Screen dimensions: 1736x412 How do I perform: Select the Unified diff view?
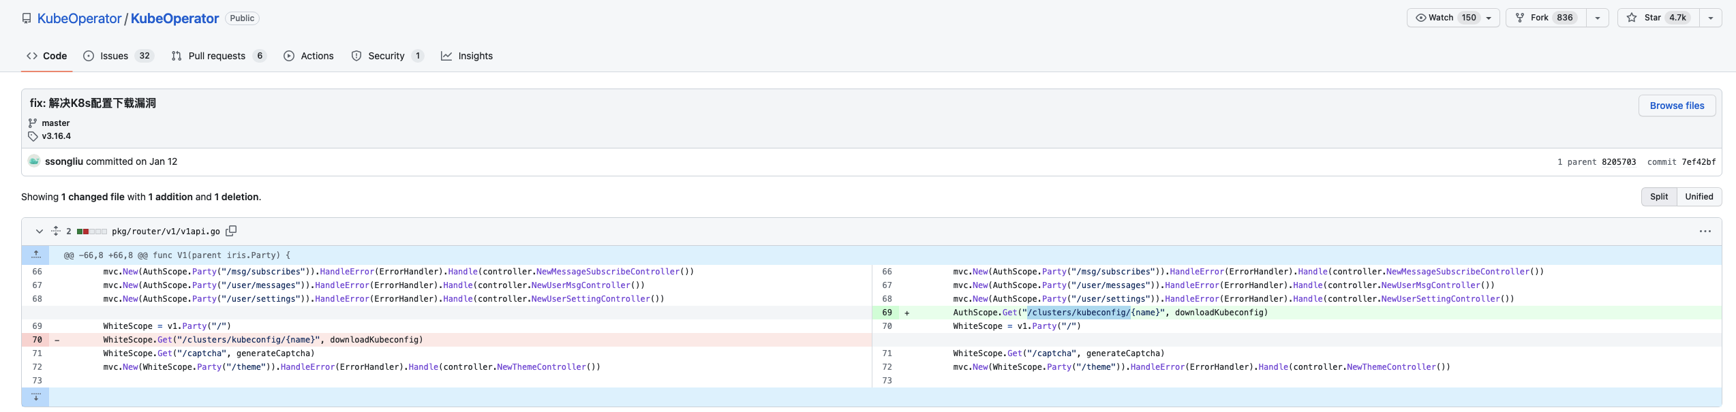[1699, 197]
